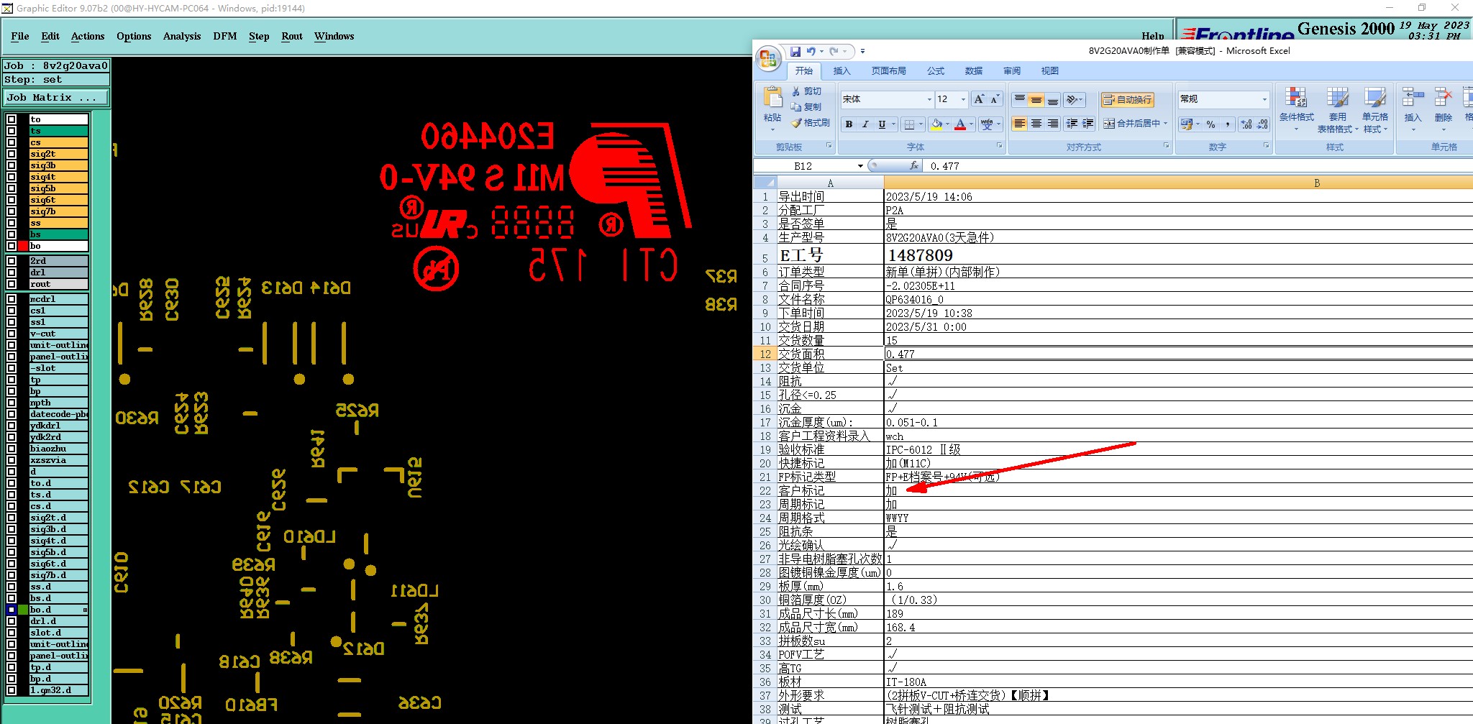The height and width of the screenshot is (724, 1473).
Task: Copy the selected cell contents
Action: tap(806, 106)
